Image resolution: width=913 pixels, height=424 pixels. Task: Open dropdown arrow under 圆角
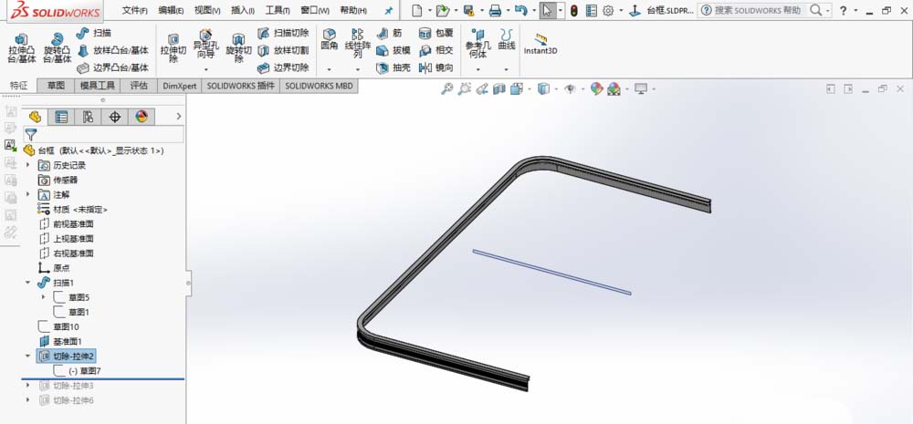click(x=330, y=69)
